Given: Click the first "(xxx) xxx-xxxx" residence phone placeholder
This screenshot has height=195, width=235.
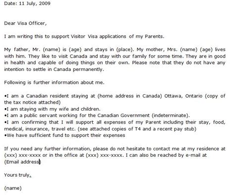Looking at the screenshot, I should tap(22, 155).
